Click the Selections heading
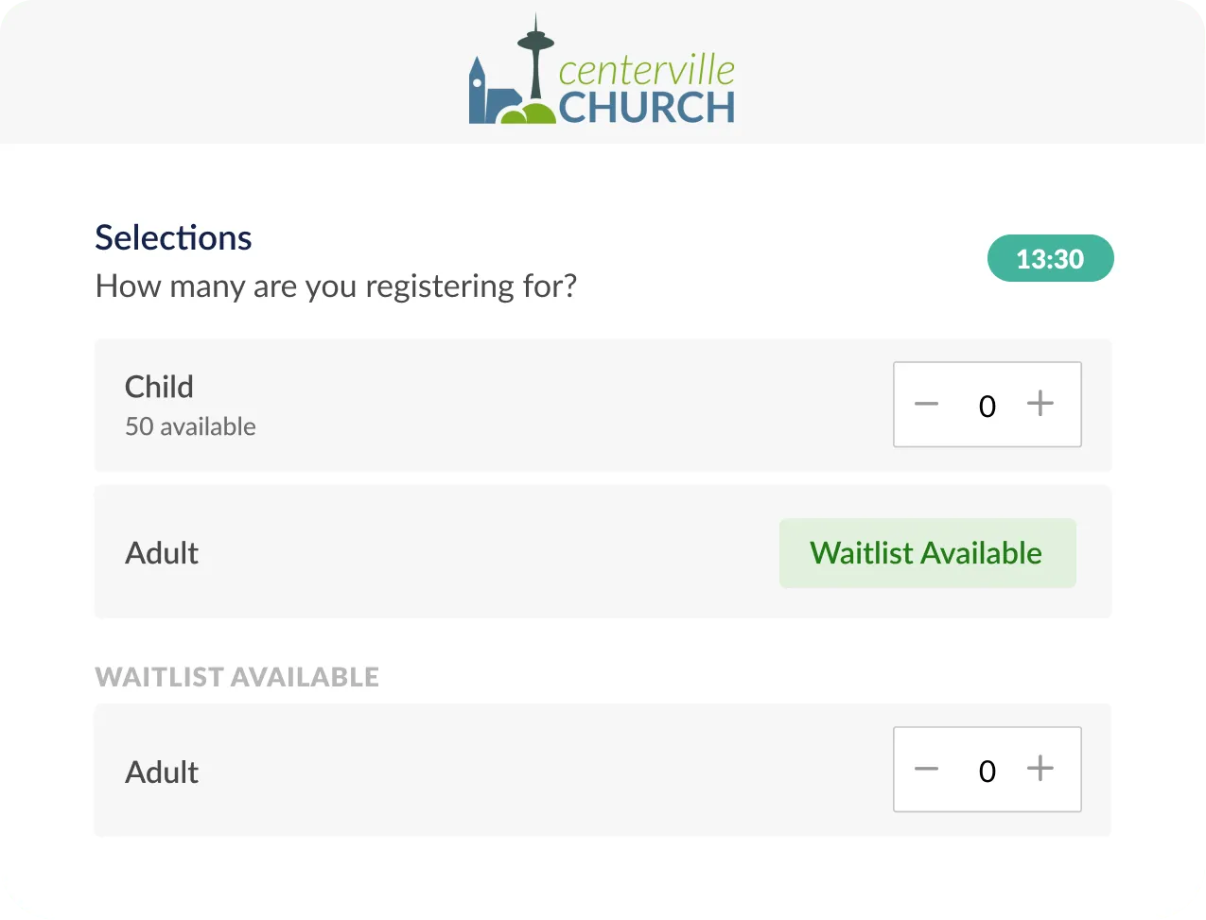The image size is (1206, 920). pos(173,237)
